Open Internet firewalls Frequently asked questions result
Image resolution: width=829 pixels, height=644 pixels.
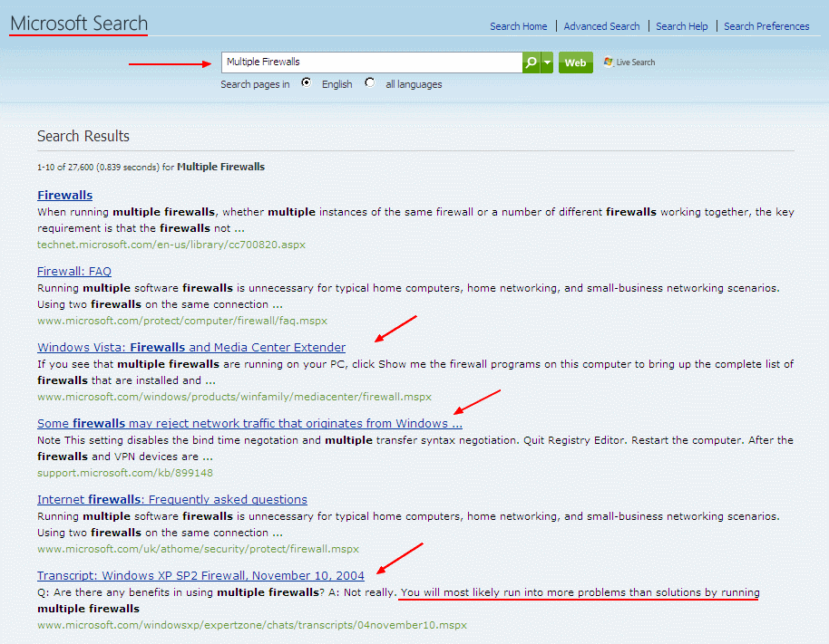[x=172, y=499]
